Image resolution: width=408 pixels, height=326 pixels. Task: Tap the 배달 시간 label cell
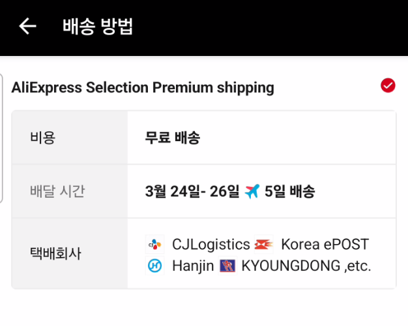tap(57, 191)
